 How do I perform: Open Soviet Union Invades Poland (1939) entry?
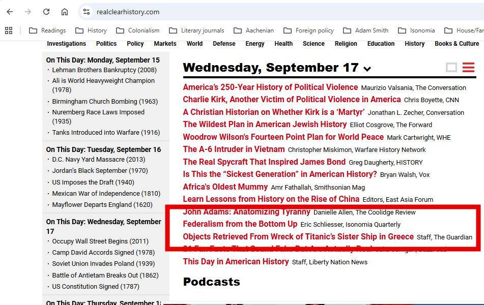[x=103, y=264]
